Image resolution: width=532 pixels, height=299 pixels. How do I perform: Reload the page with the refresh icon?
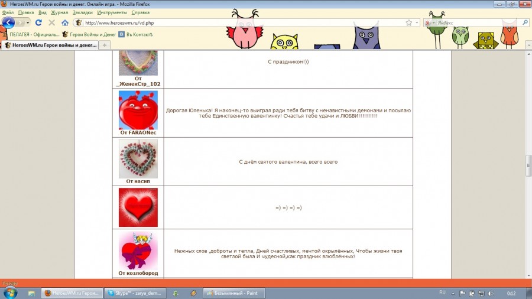coord(38,23)
